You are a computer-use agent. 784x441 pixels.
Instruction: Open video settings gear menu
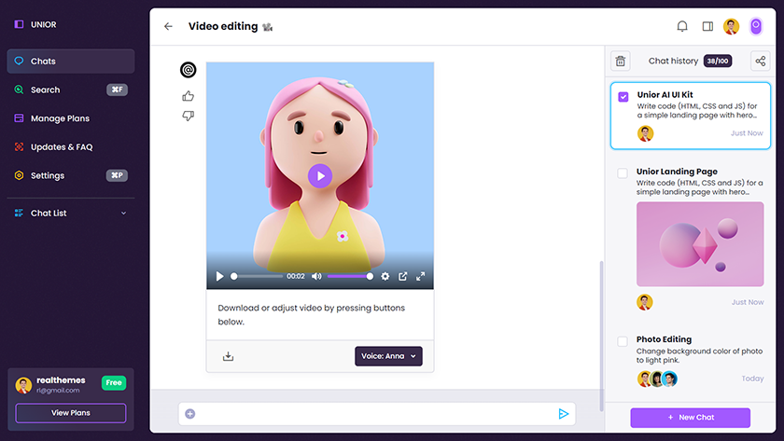click(x=385, y=277)
